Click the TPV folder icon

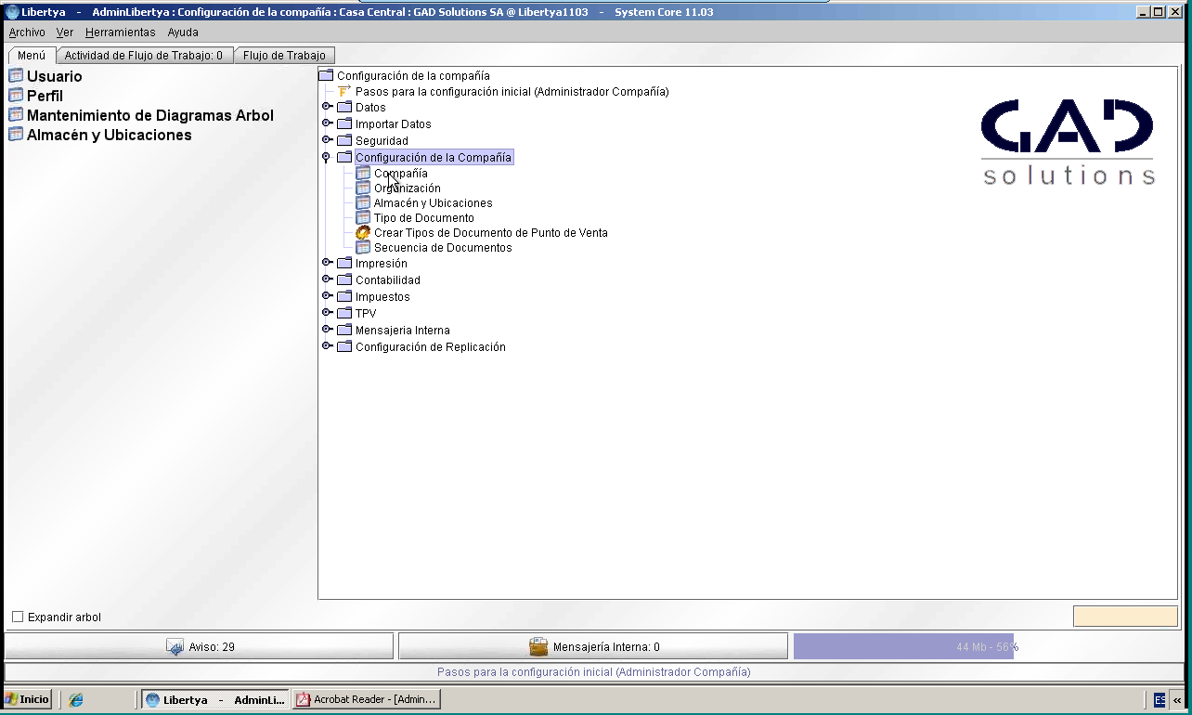pyautogui.click(x=344, y=313)
